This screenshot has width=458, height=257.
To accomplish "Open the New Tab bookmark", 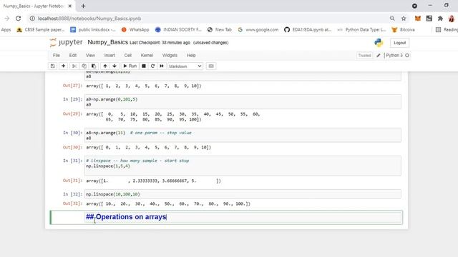I will pyautogui.click(x=220, y=30).
